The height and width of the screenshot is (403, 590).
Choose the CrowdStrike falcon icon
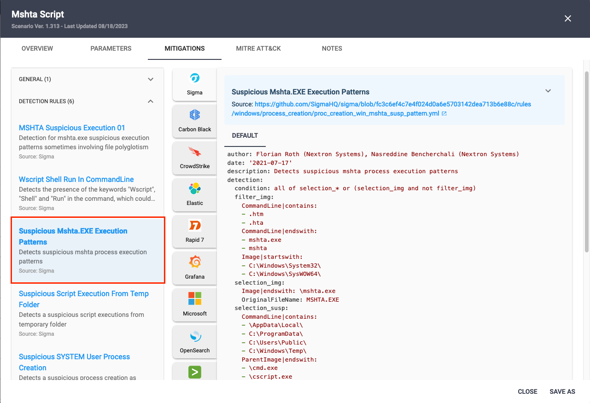[x=194, y=152]
